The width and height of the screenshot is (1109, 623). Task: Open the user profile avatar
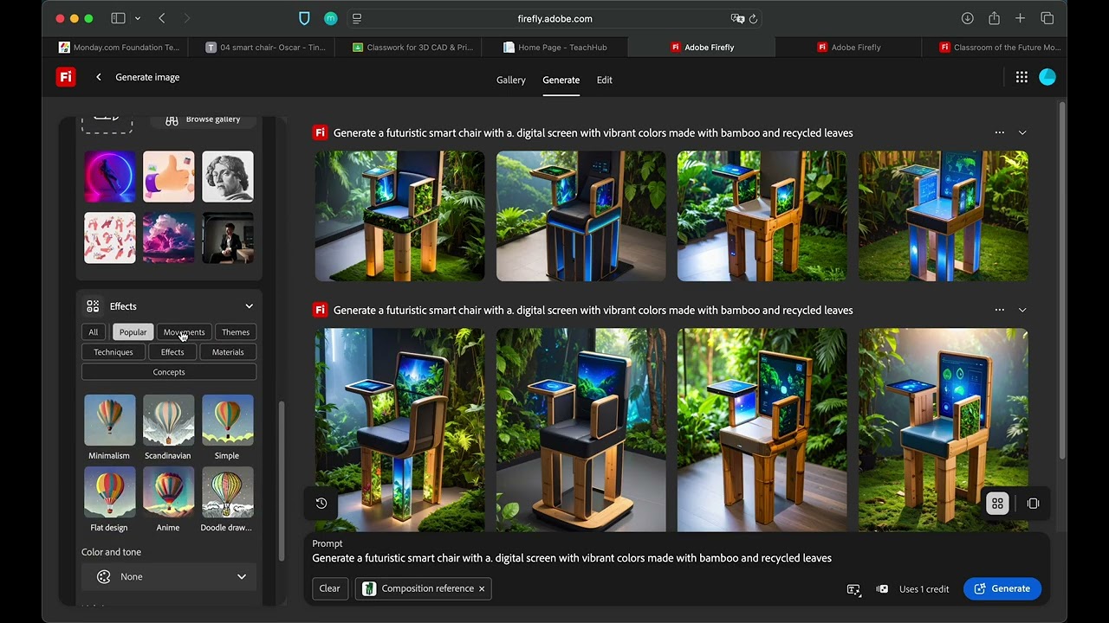point(1047,77)
